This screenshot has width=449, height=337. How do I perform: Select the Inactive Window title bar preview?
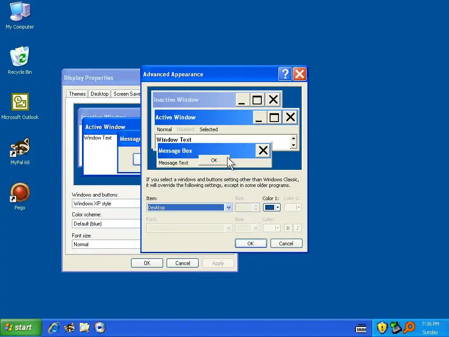[x=194, y=100]
